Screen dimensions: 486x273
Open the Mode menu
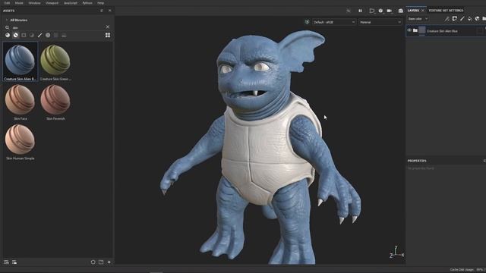[19, 3]
